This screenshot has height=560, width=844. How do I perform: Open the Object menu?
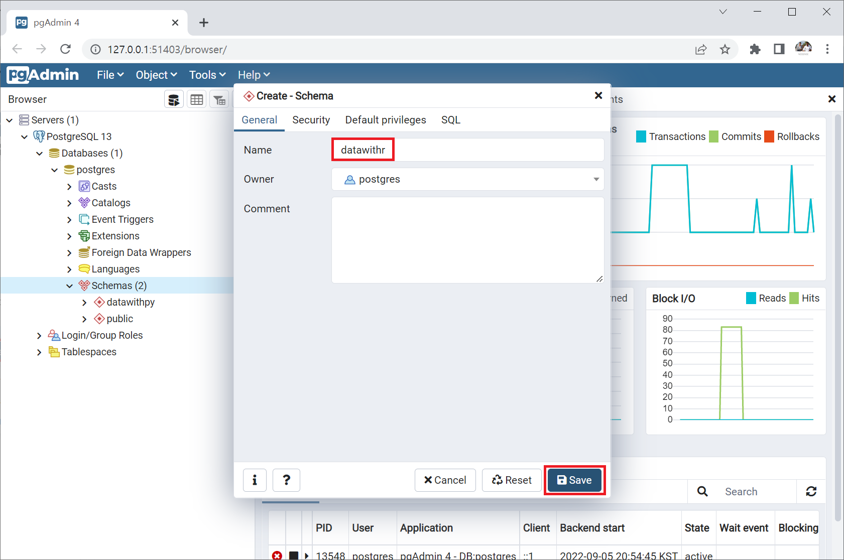(156, 75)
